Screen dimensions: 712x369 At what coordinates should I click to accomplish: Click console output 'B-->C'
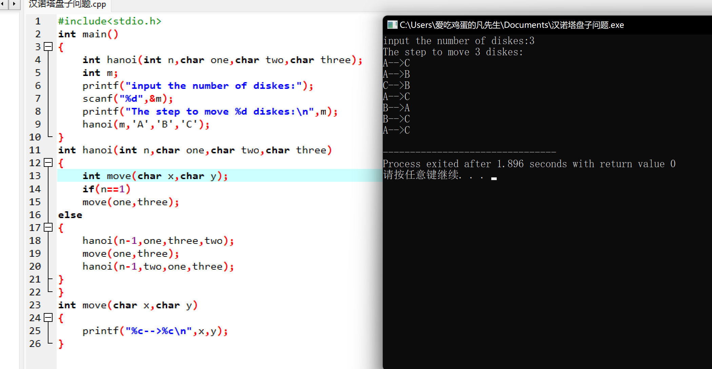396,119
